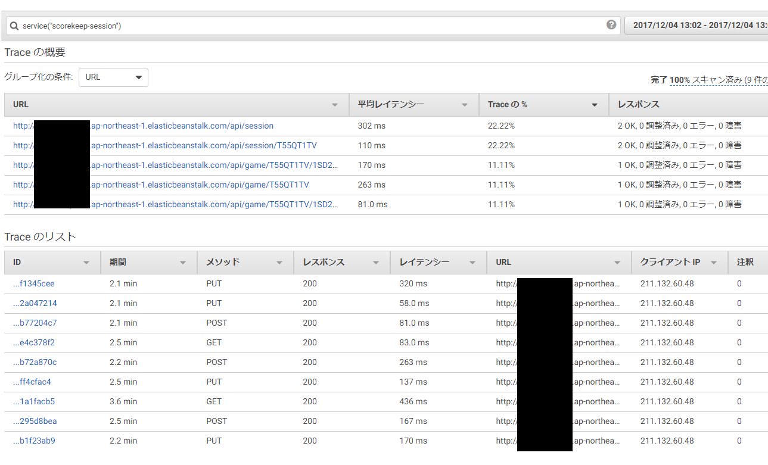This screenshot has width=768, height=465.
Task: Click the Trace の概要 section heading
Action: pyautogui.click(x=35, y=52)
